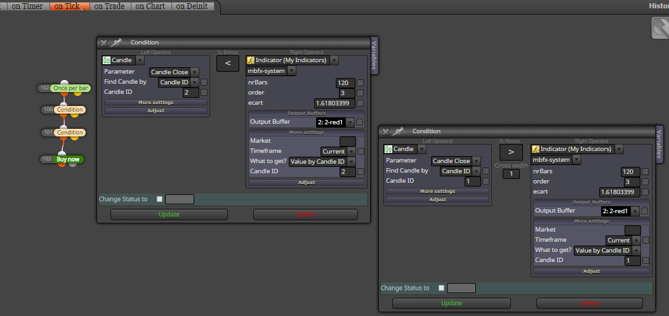Toggle the nrBars checkbox in the first Condition

click(361, 82)
